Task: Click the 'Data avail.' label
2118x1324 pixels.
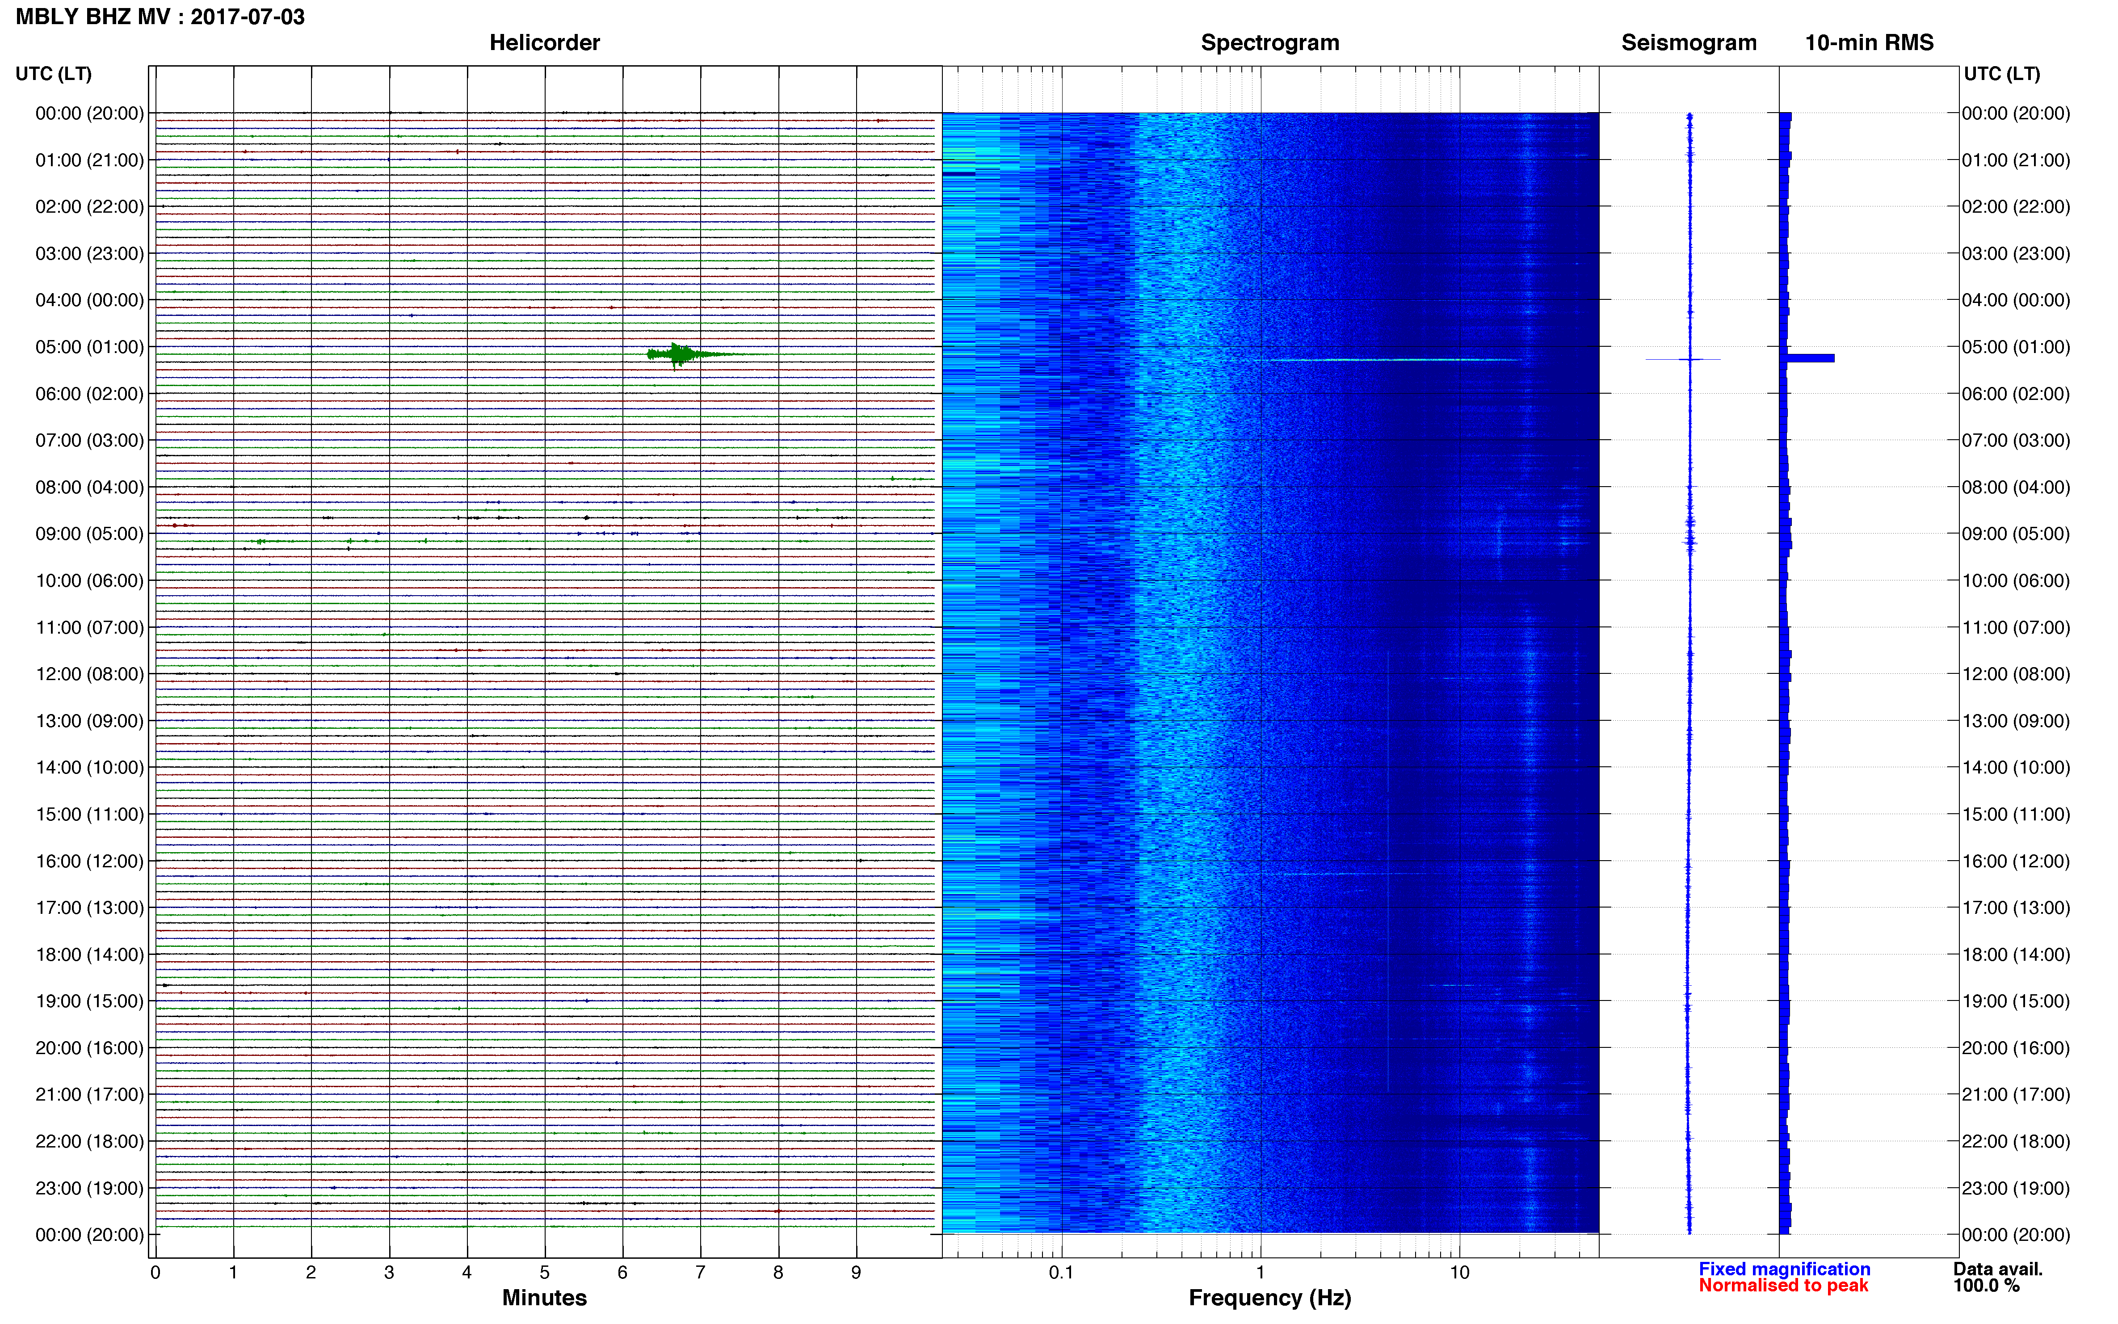Action: 1998,1269
